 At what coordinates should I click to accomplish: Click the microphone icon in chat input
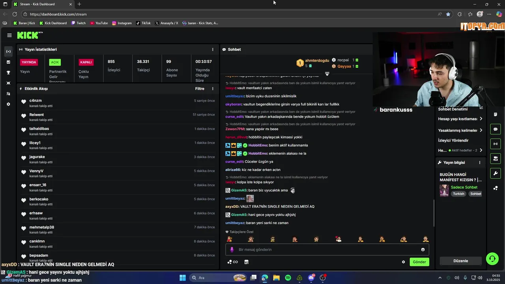(232, 250)
